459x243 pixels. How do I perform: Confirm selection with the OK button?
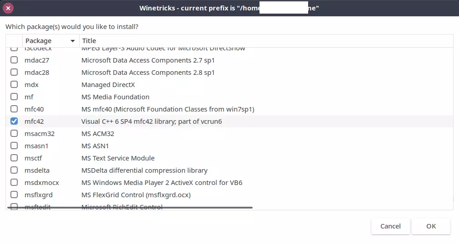coord(431,226)
